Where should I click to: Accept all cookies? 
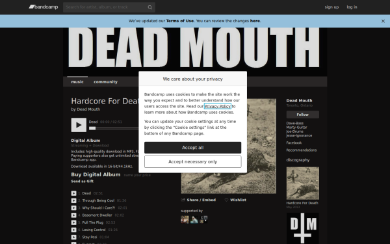click(x=193, y=148)
